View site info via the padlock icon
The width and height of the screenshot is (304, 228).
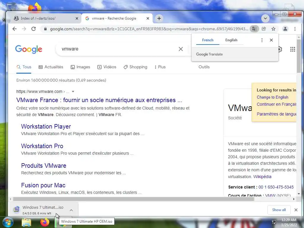[x=45, y=29]
